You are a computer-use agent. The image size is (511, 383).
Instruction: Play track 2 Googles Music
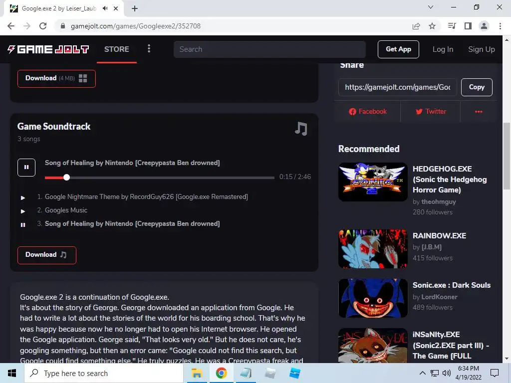[x=23, y=211]
